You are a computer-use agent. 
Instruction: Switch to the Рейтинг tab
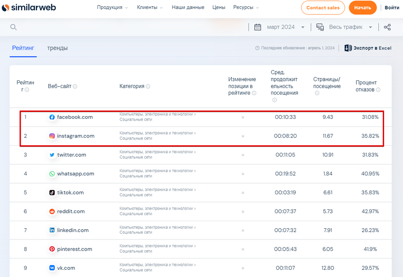point(23,48)
